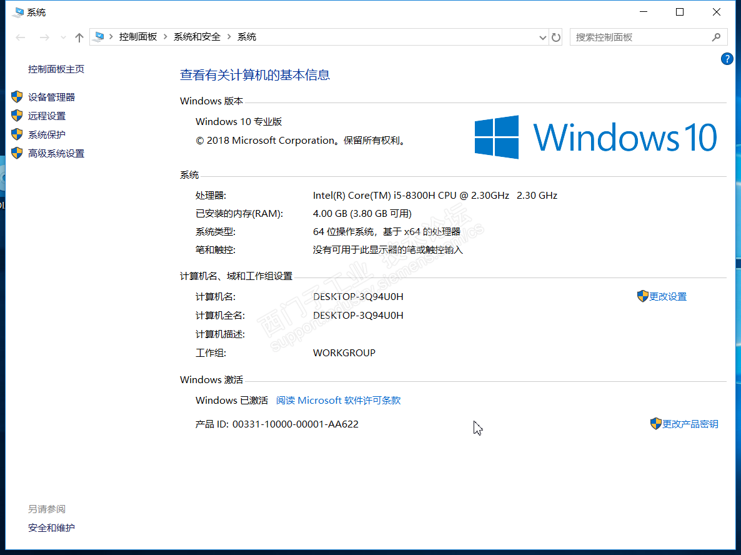Click the magnifier search icon
Viewport: 741px width, 555px height.
click(x=716, y=37)
